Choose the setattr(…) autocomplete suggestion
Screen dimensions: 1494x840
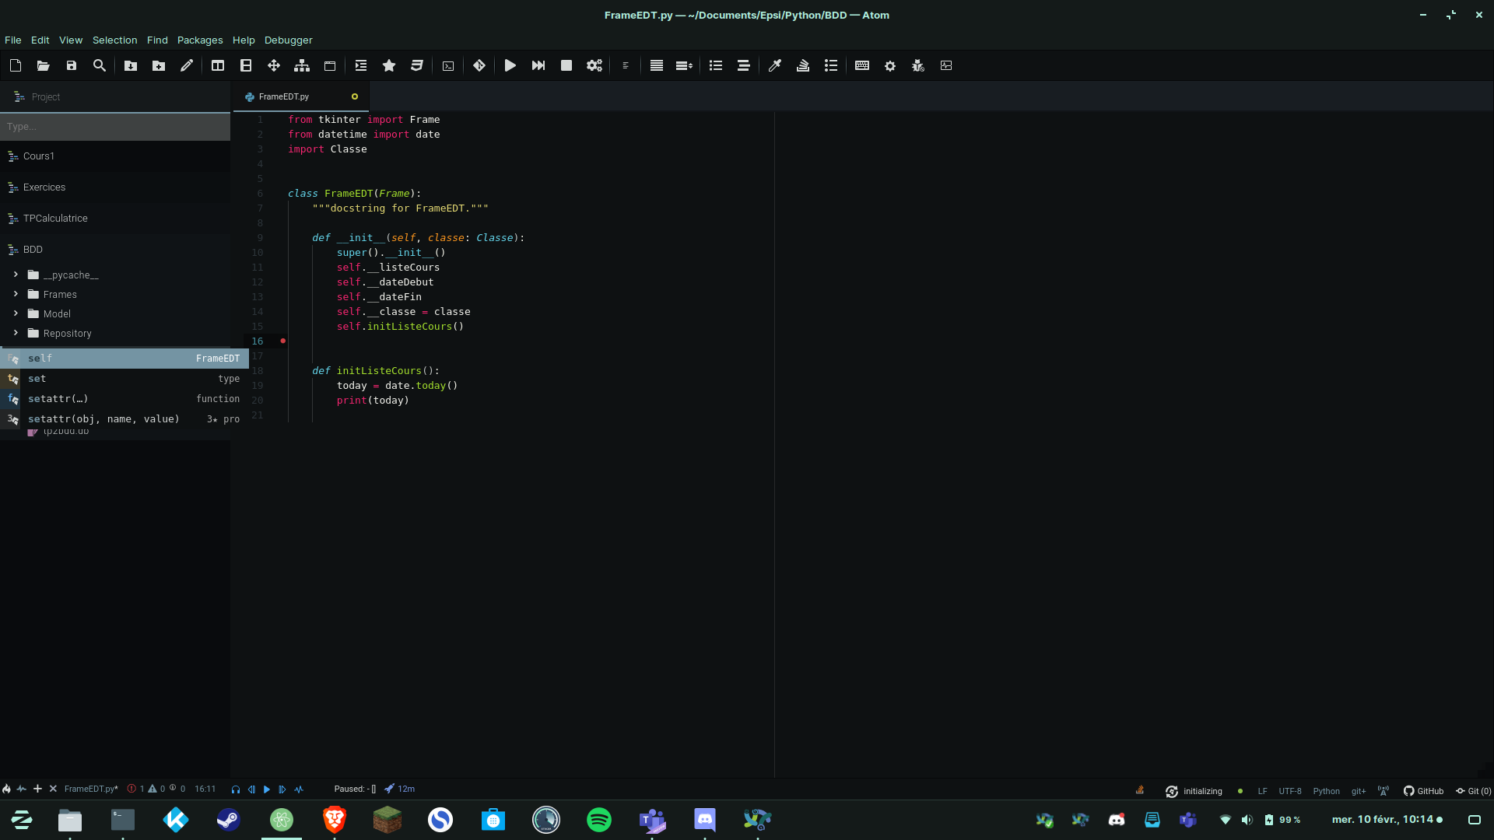(58, 398)
